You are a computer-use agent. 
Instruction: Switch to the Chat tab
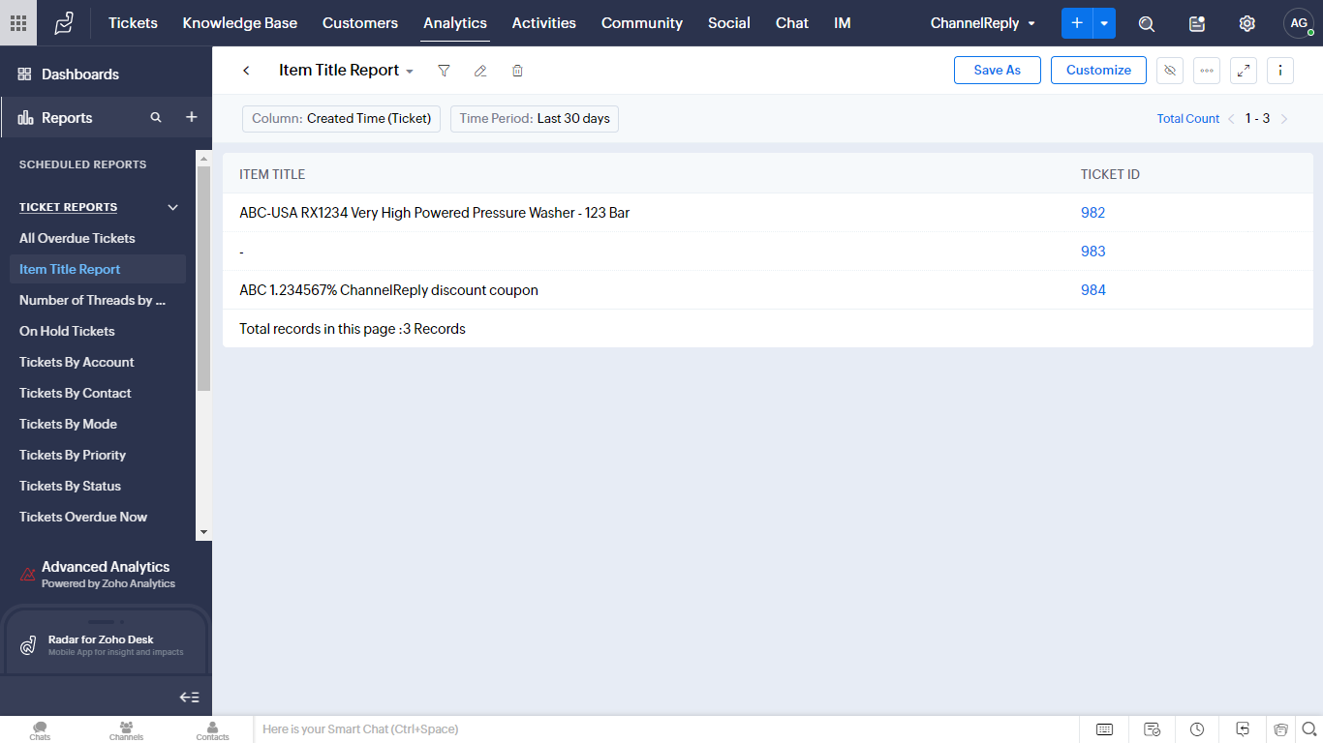792,23
